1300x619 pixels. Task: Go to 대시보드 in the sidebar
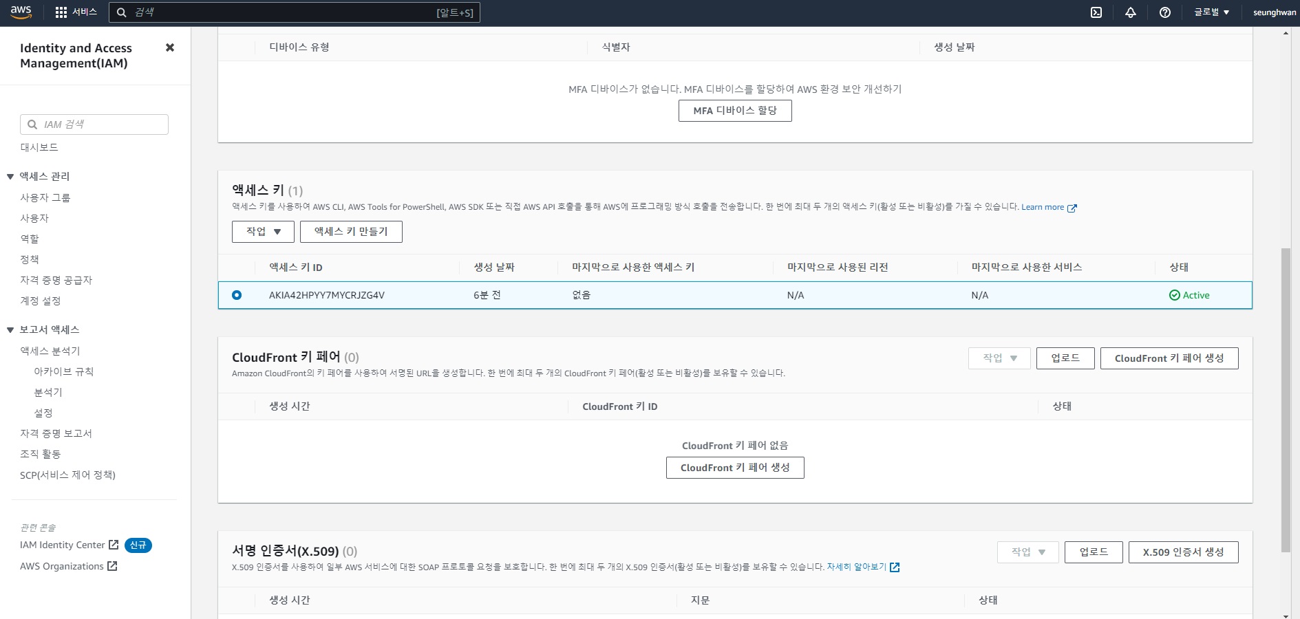pyautogui.click(x=39, y=147)
